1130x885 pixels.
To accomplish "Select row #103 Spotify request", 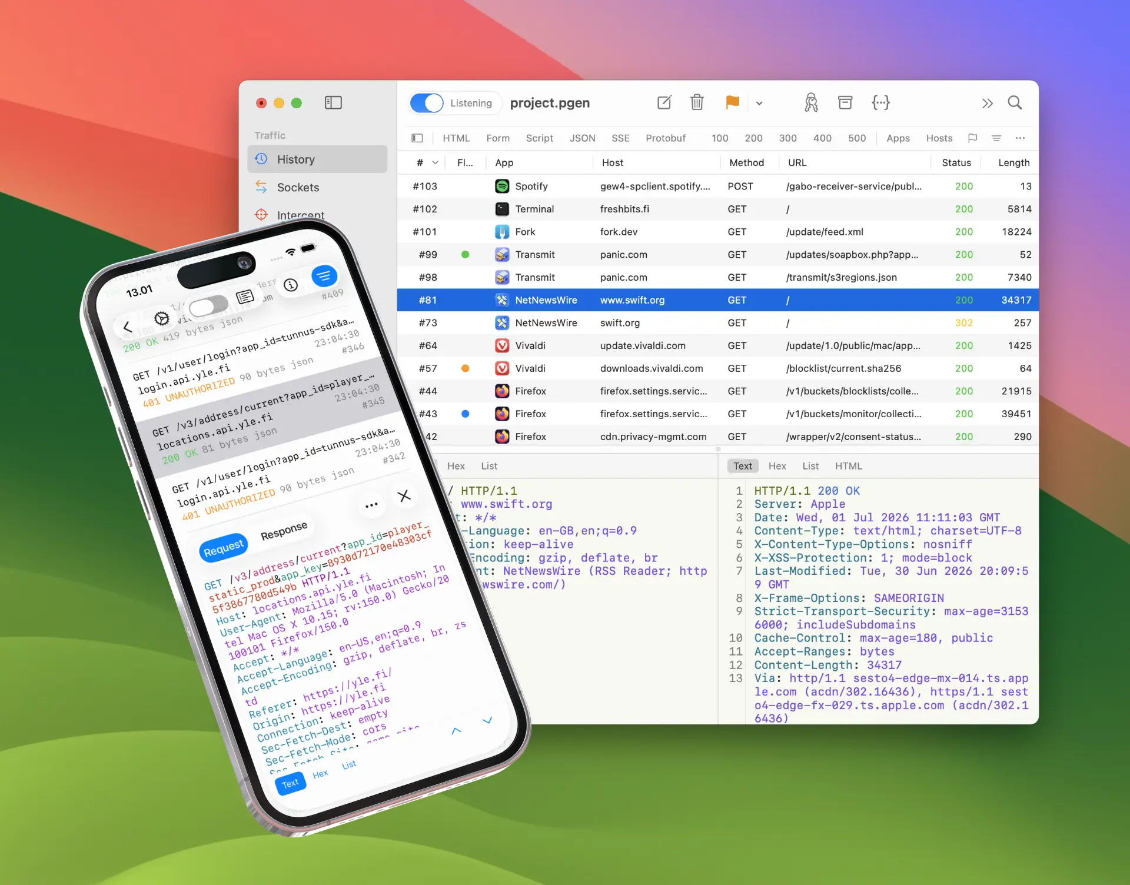I will click(x=718, y=187).
